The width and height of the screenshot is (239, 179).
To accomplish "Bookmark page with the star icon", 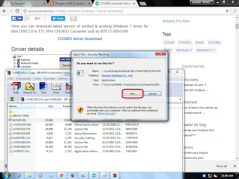I will tap(227, 11).
